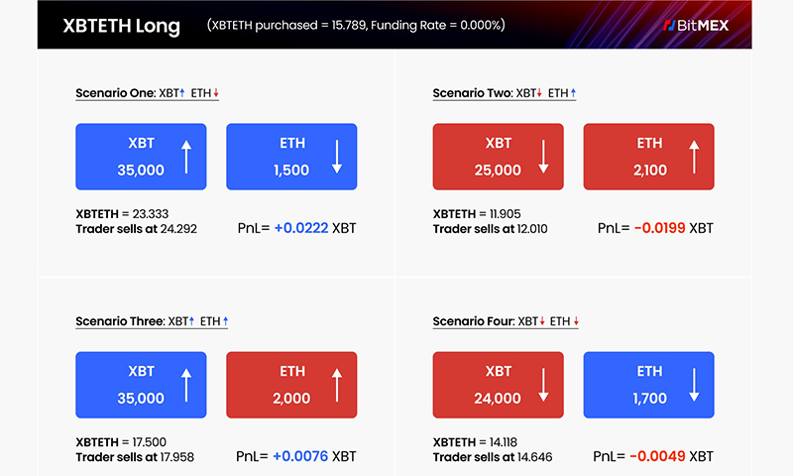Click the +0.0222 PnL value
Image resolution: width=793 pixels, height=476 pixels.
pyautogui.click(x=301, y=228)
